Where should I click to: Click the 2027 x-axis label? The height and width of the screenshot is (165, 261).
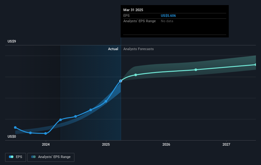[x=226, y=144]
